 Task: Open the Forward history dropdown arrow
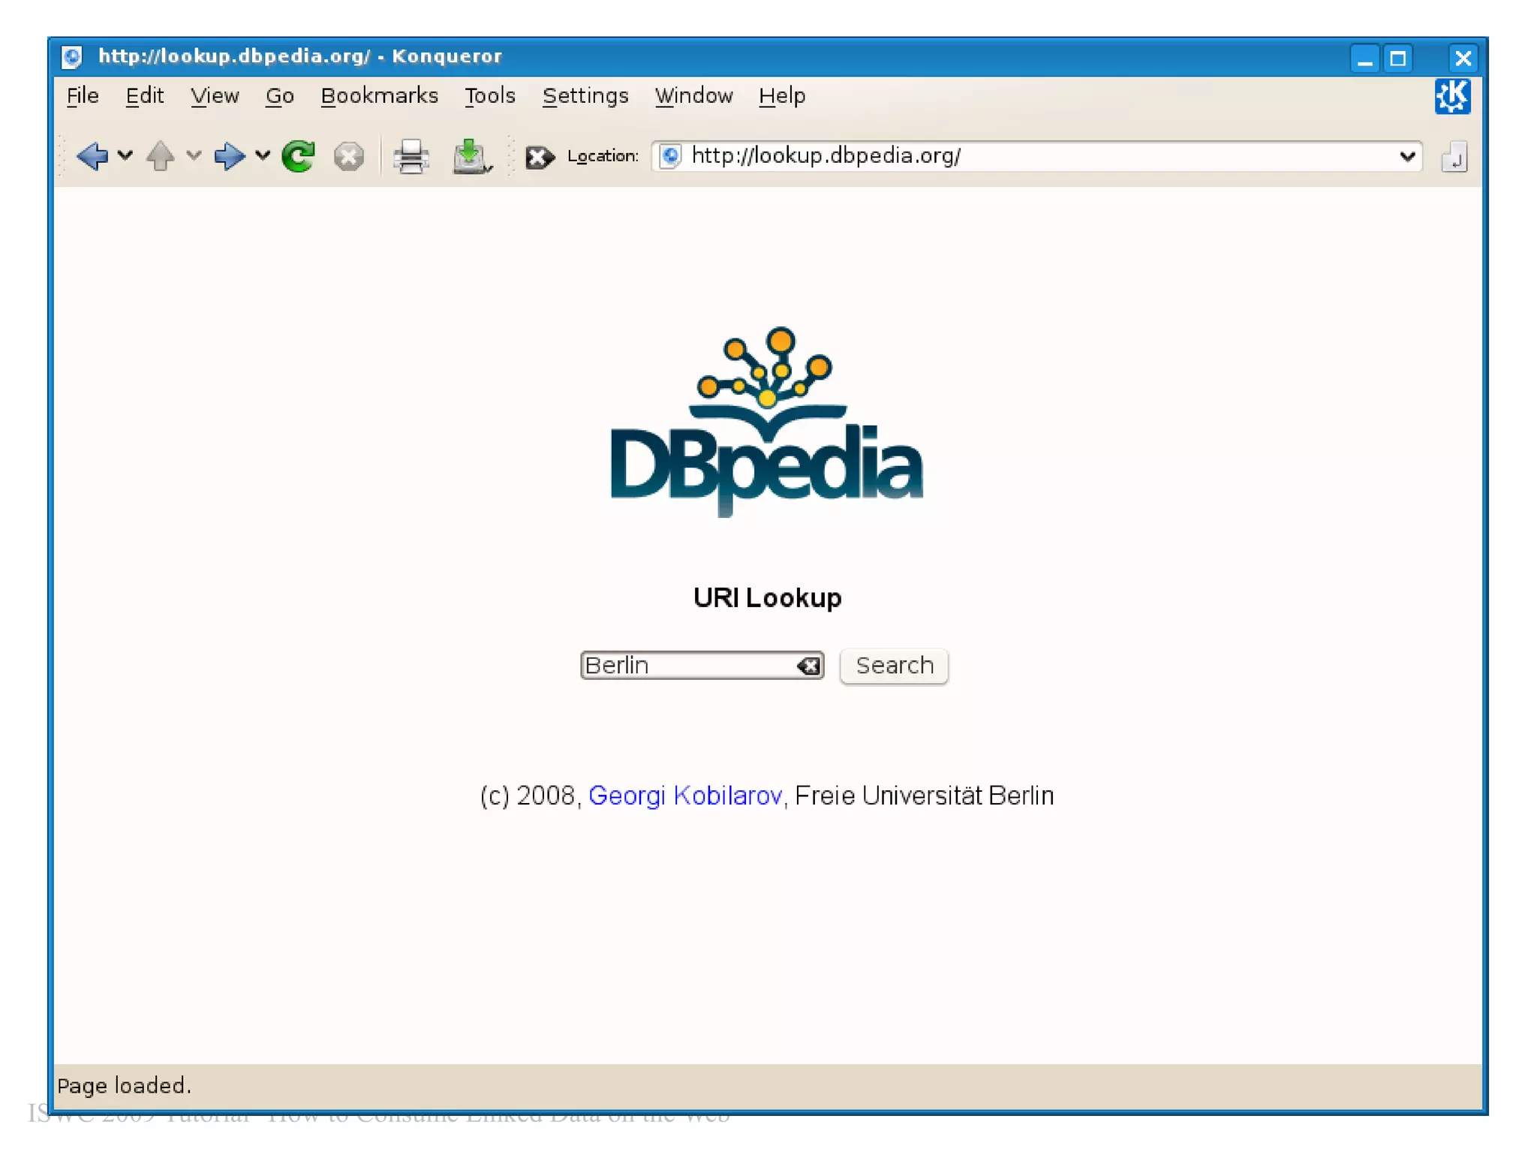coord(262,156)
